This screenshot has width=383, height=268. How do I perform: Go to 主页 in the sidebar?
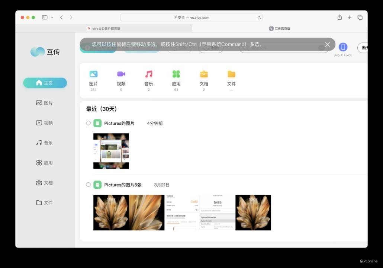point(45,83)
